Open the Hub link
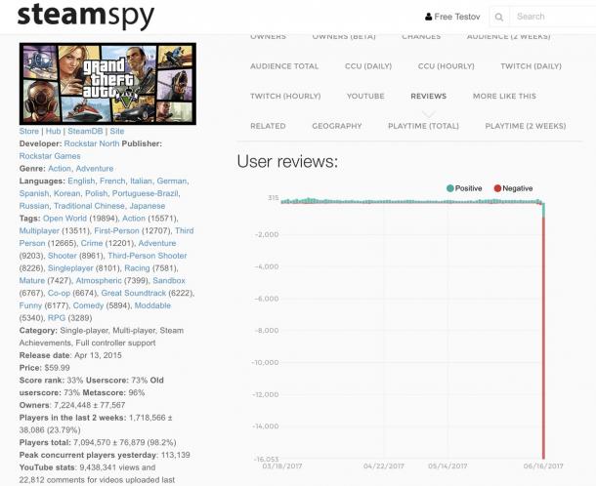Viewport: 596px width, 486px height. [x=53, y=131]
